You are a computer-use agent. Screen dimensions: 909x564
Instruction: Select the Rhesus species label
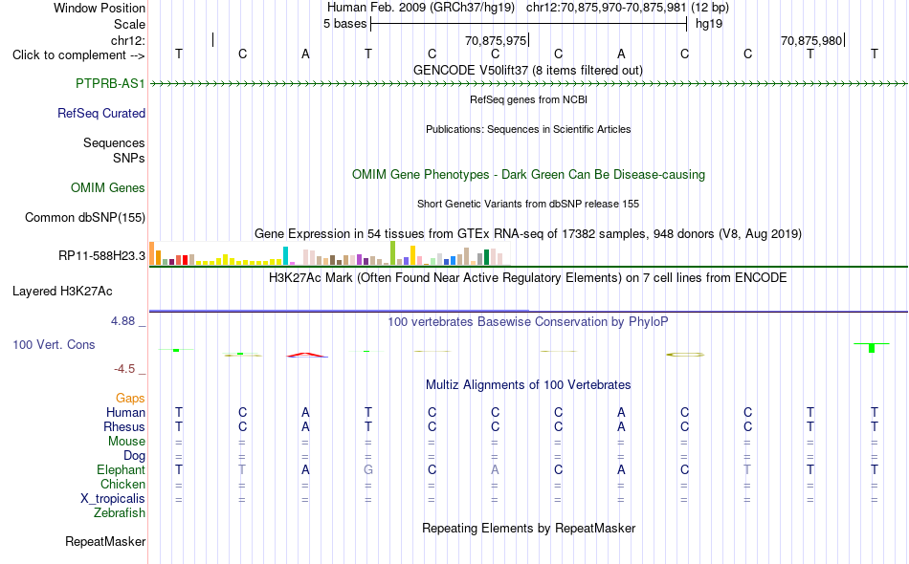[124, 426]
